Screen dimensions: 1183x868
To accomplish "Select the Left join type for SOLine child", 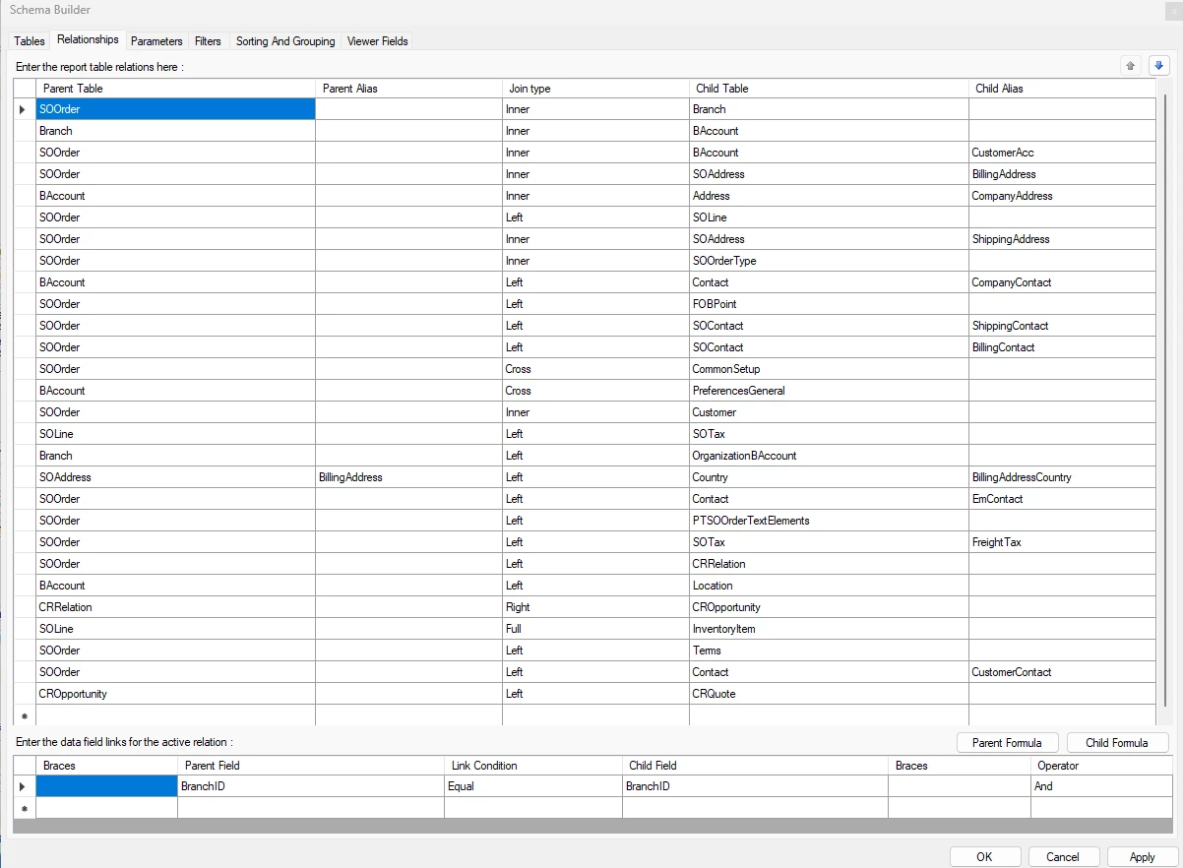I will tap(595, 217).
